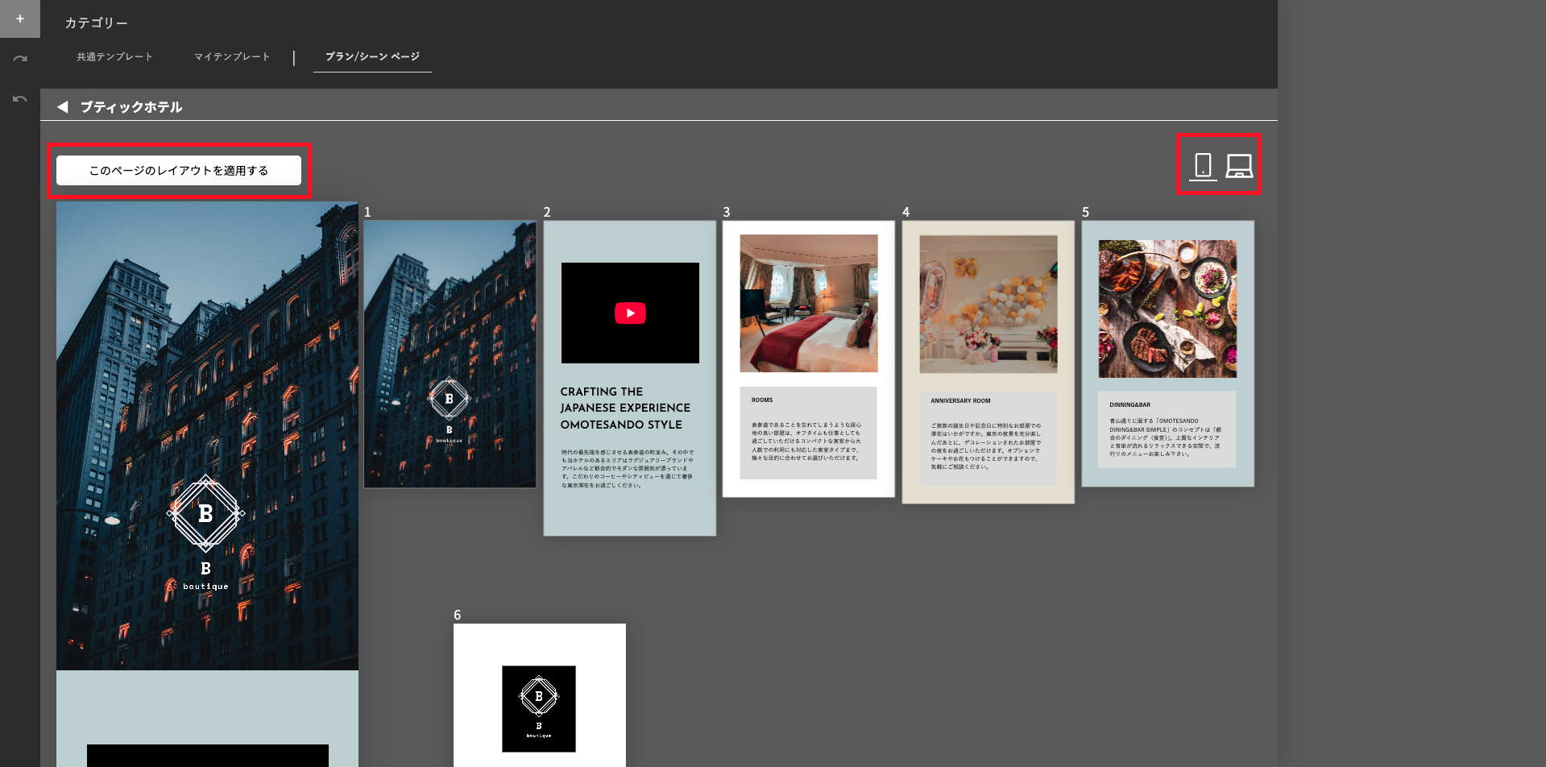Click the bedroom photo on page 3

coord(808,303)
